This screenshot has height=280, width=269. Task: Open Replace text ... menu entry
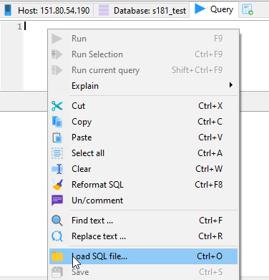(x=143, y=236)
